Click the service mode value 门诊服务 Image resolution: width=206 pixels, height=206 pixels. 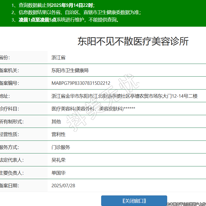[61, 147]
